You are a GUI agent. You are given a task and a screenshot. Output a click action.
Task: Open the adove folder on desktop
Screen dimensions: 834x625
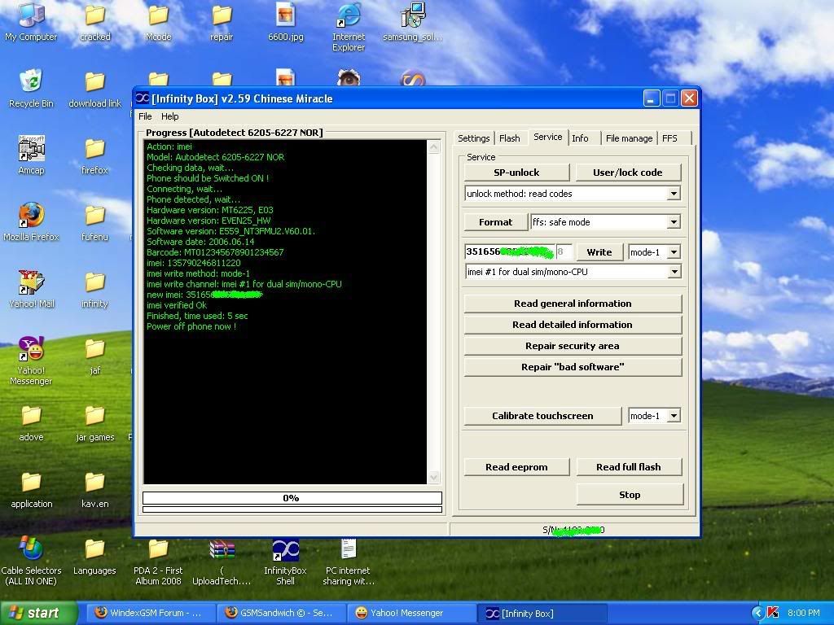pyautogui.click(x=31, y=422)
